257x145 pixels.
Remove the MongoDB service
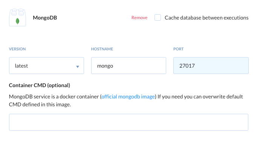coord(139,18)
